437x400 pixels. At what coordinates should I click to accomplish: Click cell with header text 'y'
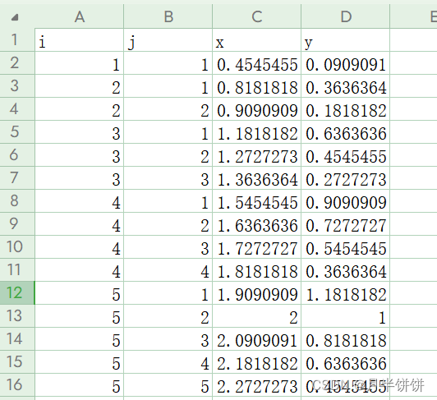(x=346, y=40)
